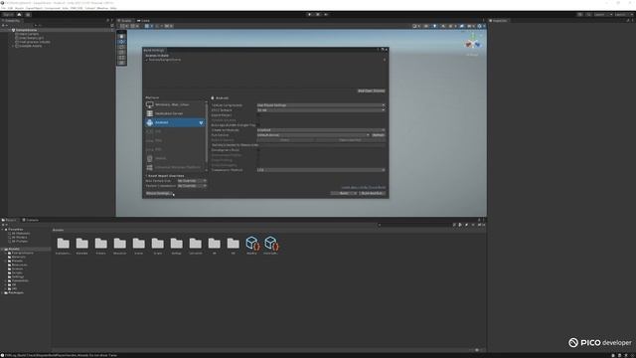Open the Android Texture Compression dropdown
636x358 pixels.
click(x=321, y=105)
